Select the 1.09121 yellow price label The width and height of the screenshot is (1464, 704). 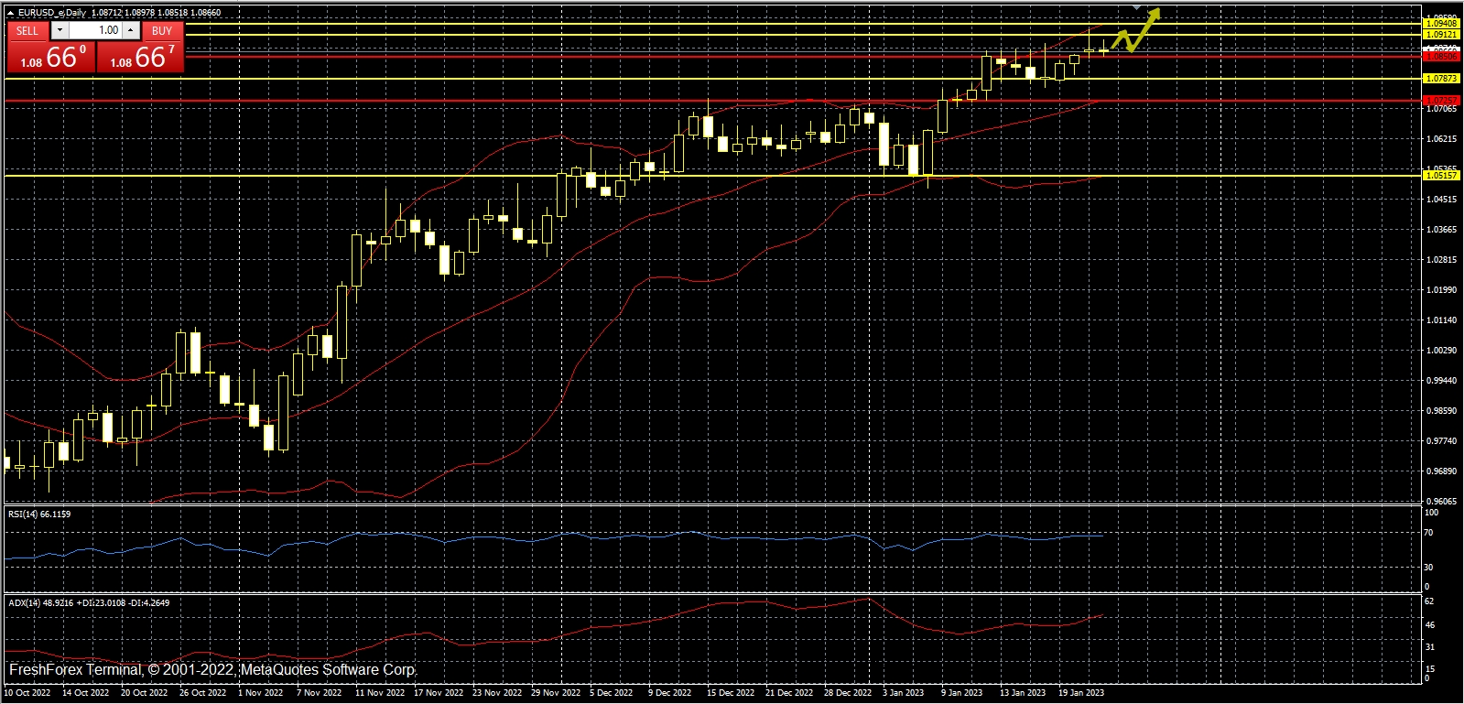1441,35
